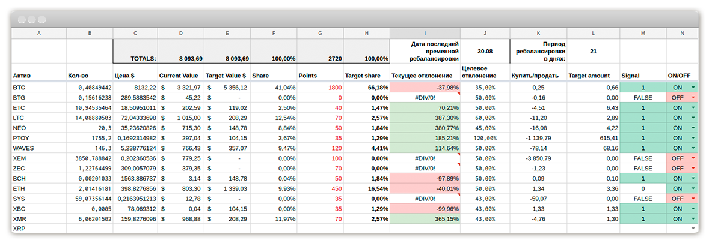Open ON/OFF dropdown for ETH row
712x243 pixels.
[693, 188]
